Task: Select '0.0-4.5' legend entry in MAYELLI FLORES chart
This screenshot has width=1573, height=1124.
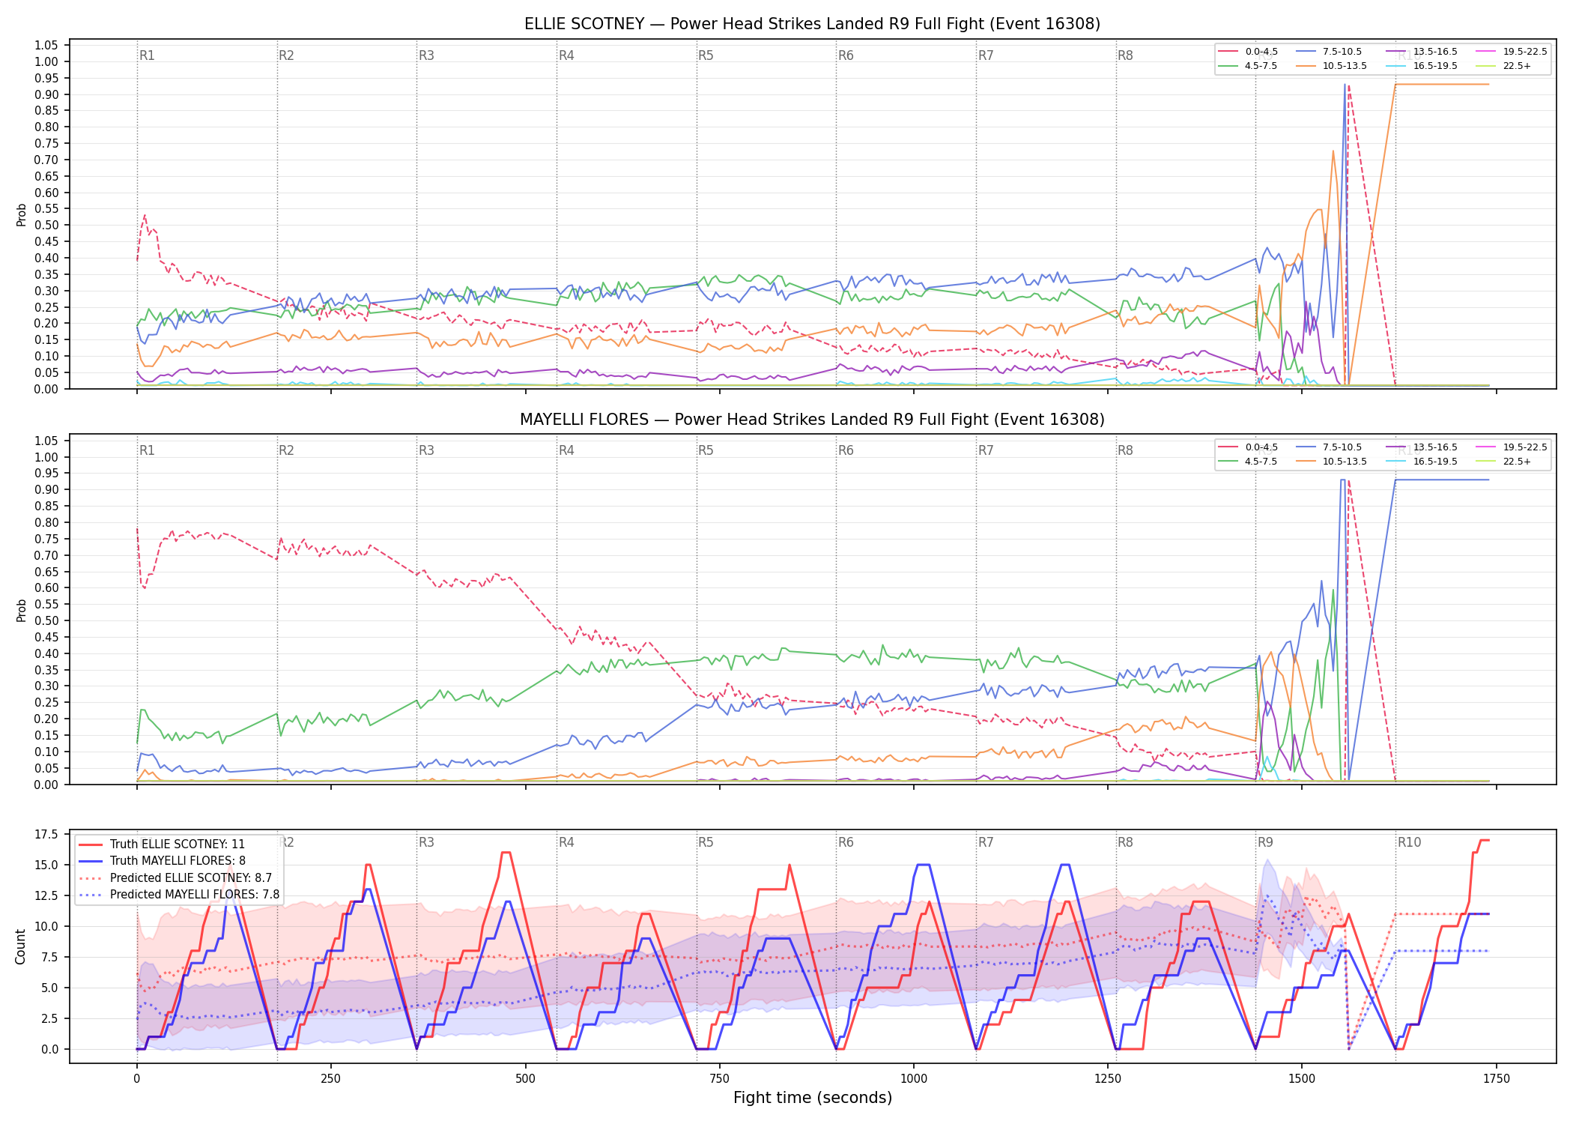Action: [1248, 447]
